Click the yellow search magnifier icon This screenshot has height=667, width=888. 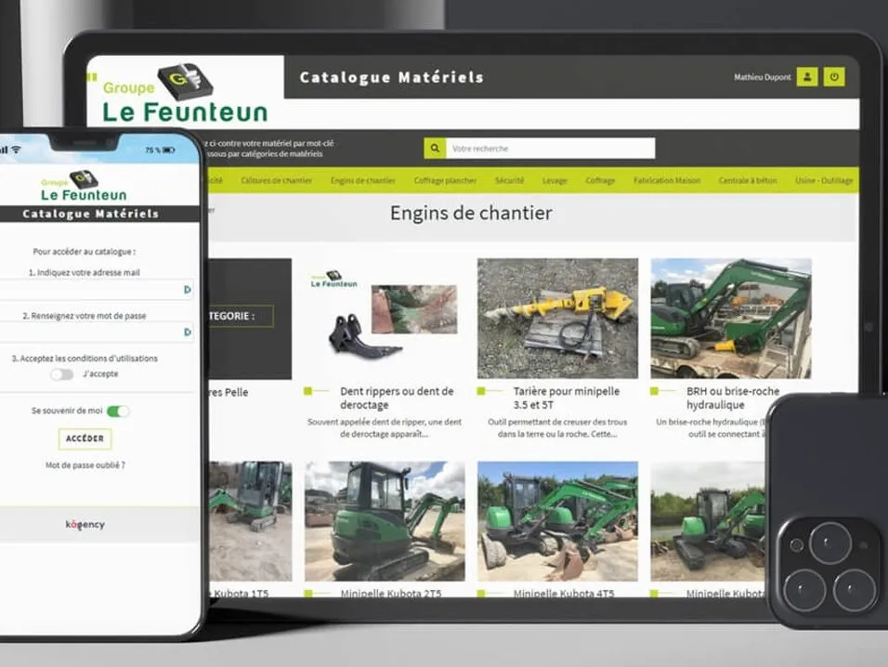coord(435,149)
